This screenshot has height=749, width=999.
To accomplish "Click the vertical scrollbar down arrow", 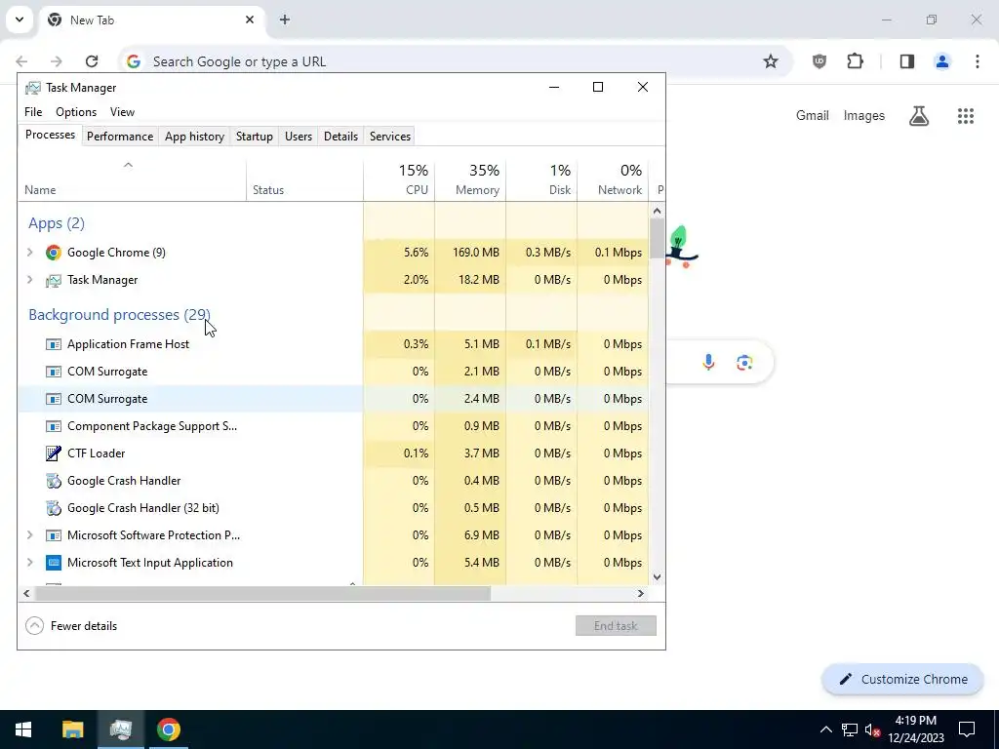I will coord(657,577).
